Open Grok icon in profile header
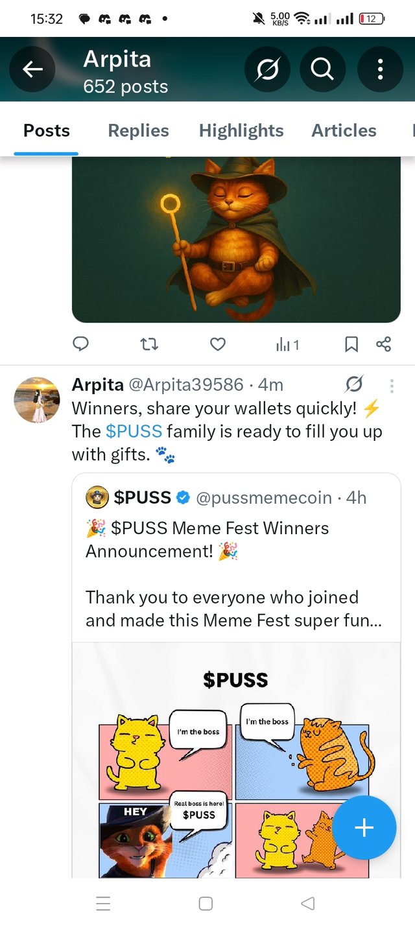 267,69
